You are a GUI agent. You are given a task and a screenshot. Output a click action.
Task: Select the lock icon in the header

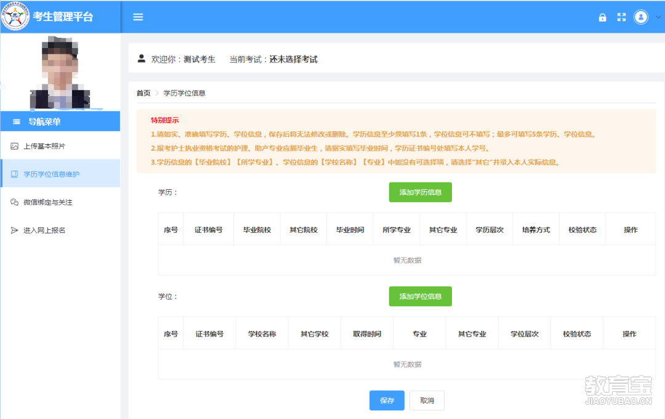(x=602, y=17)
